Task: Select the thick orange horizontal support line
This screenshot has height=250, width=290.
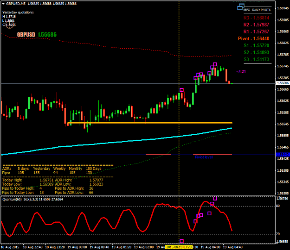Action: 150,123
